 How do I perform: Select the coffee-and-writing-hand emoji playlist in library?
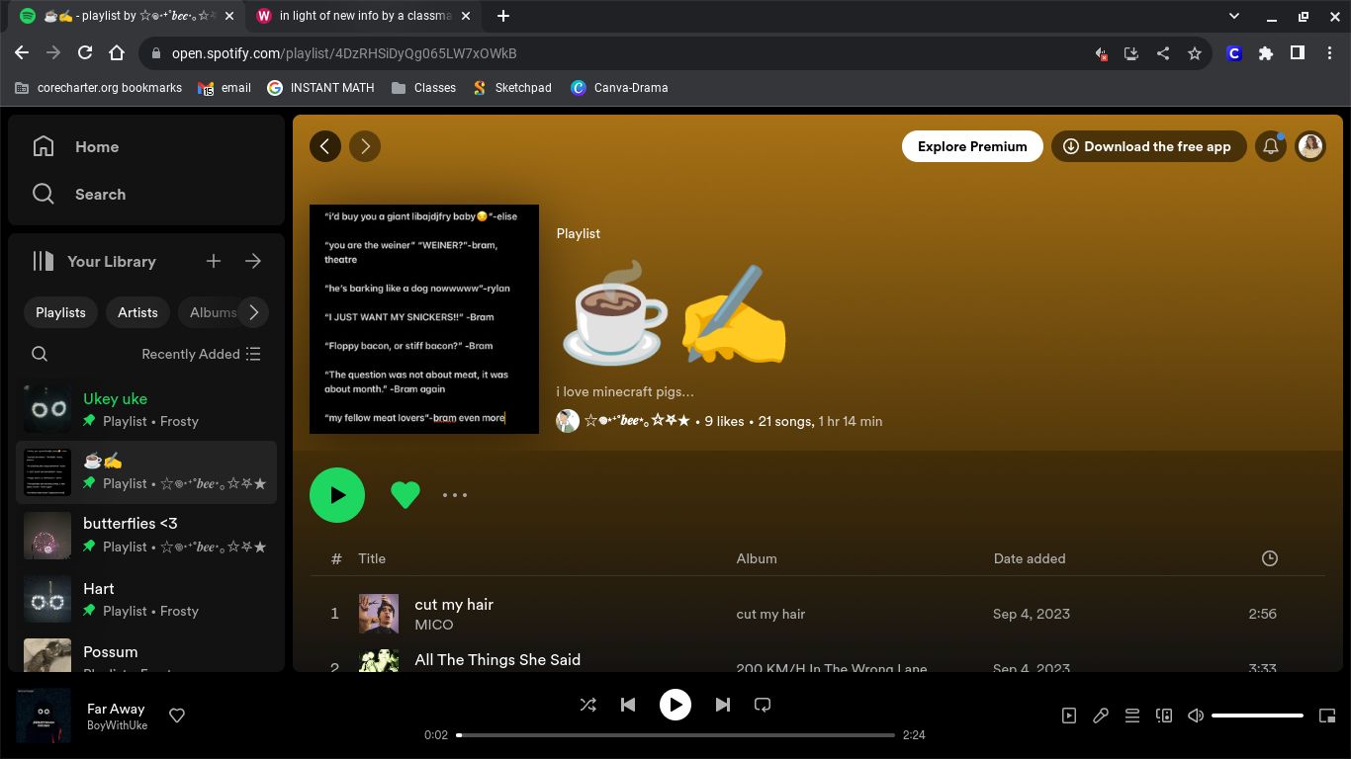(x=146, y=472)
